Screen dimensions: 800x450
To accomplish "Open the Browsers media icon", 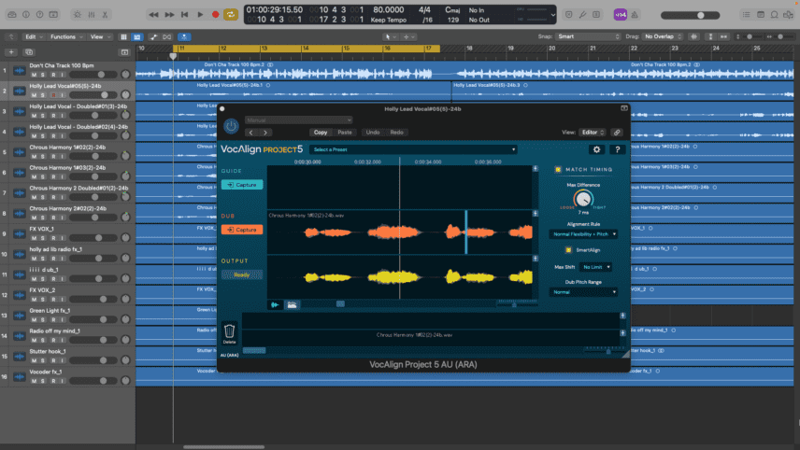I will click(788, 15).
